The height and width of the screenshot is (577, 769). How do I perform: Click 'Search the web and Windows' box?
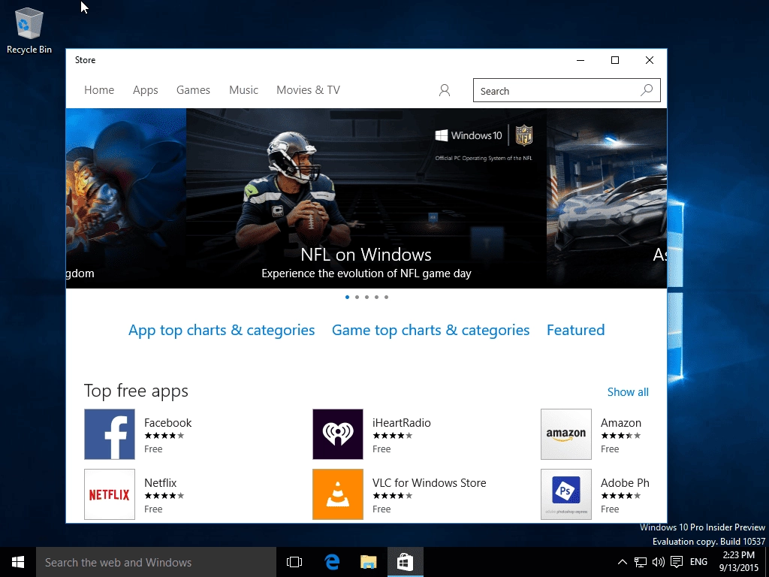(156, 562)
